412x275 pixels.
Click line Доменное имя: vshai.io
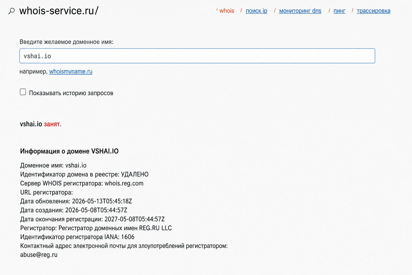pyautogui.click(x=53, y=165)
